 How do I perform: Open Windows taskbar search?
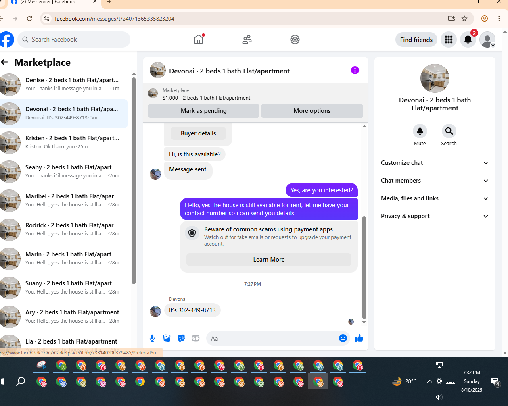[21, 381]
